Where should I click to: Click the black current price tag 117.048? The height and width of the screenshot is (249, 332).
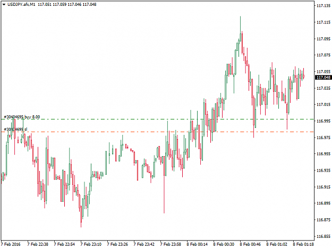point(323,78)
